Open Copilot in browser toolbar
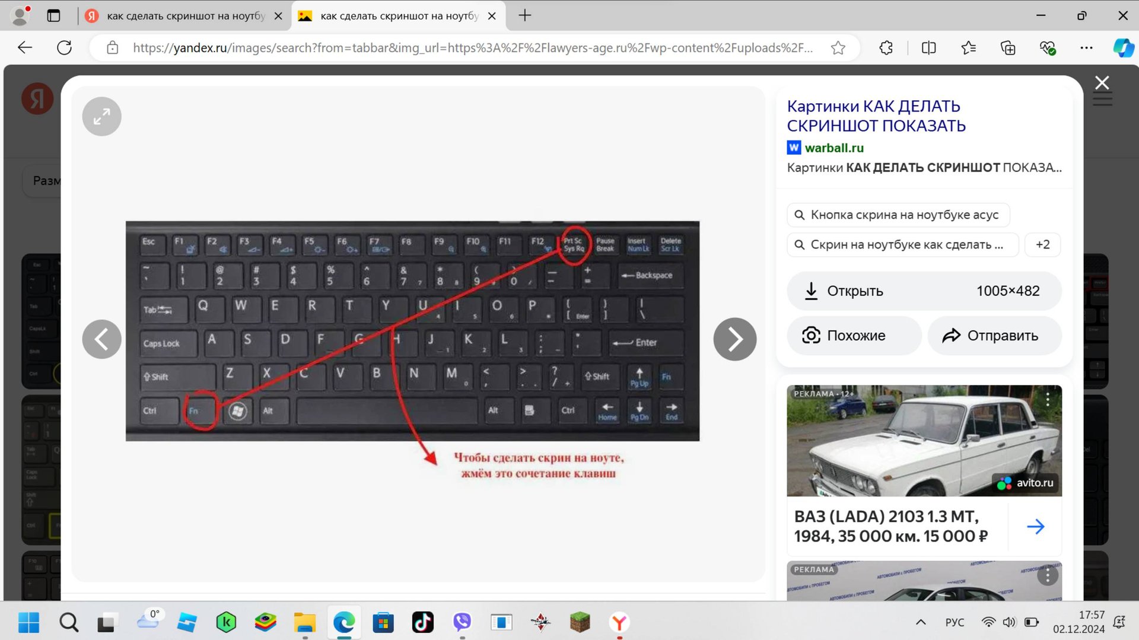Screen dimensions: 1139x640 [x=1124, y=47]
